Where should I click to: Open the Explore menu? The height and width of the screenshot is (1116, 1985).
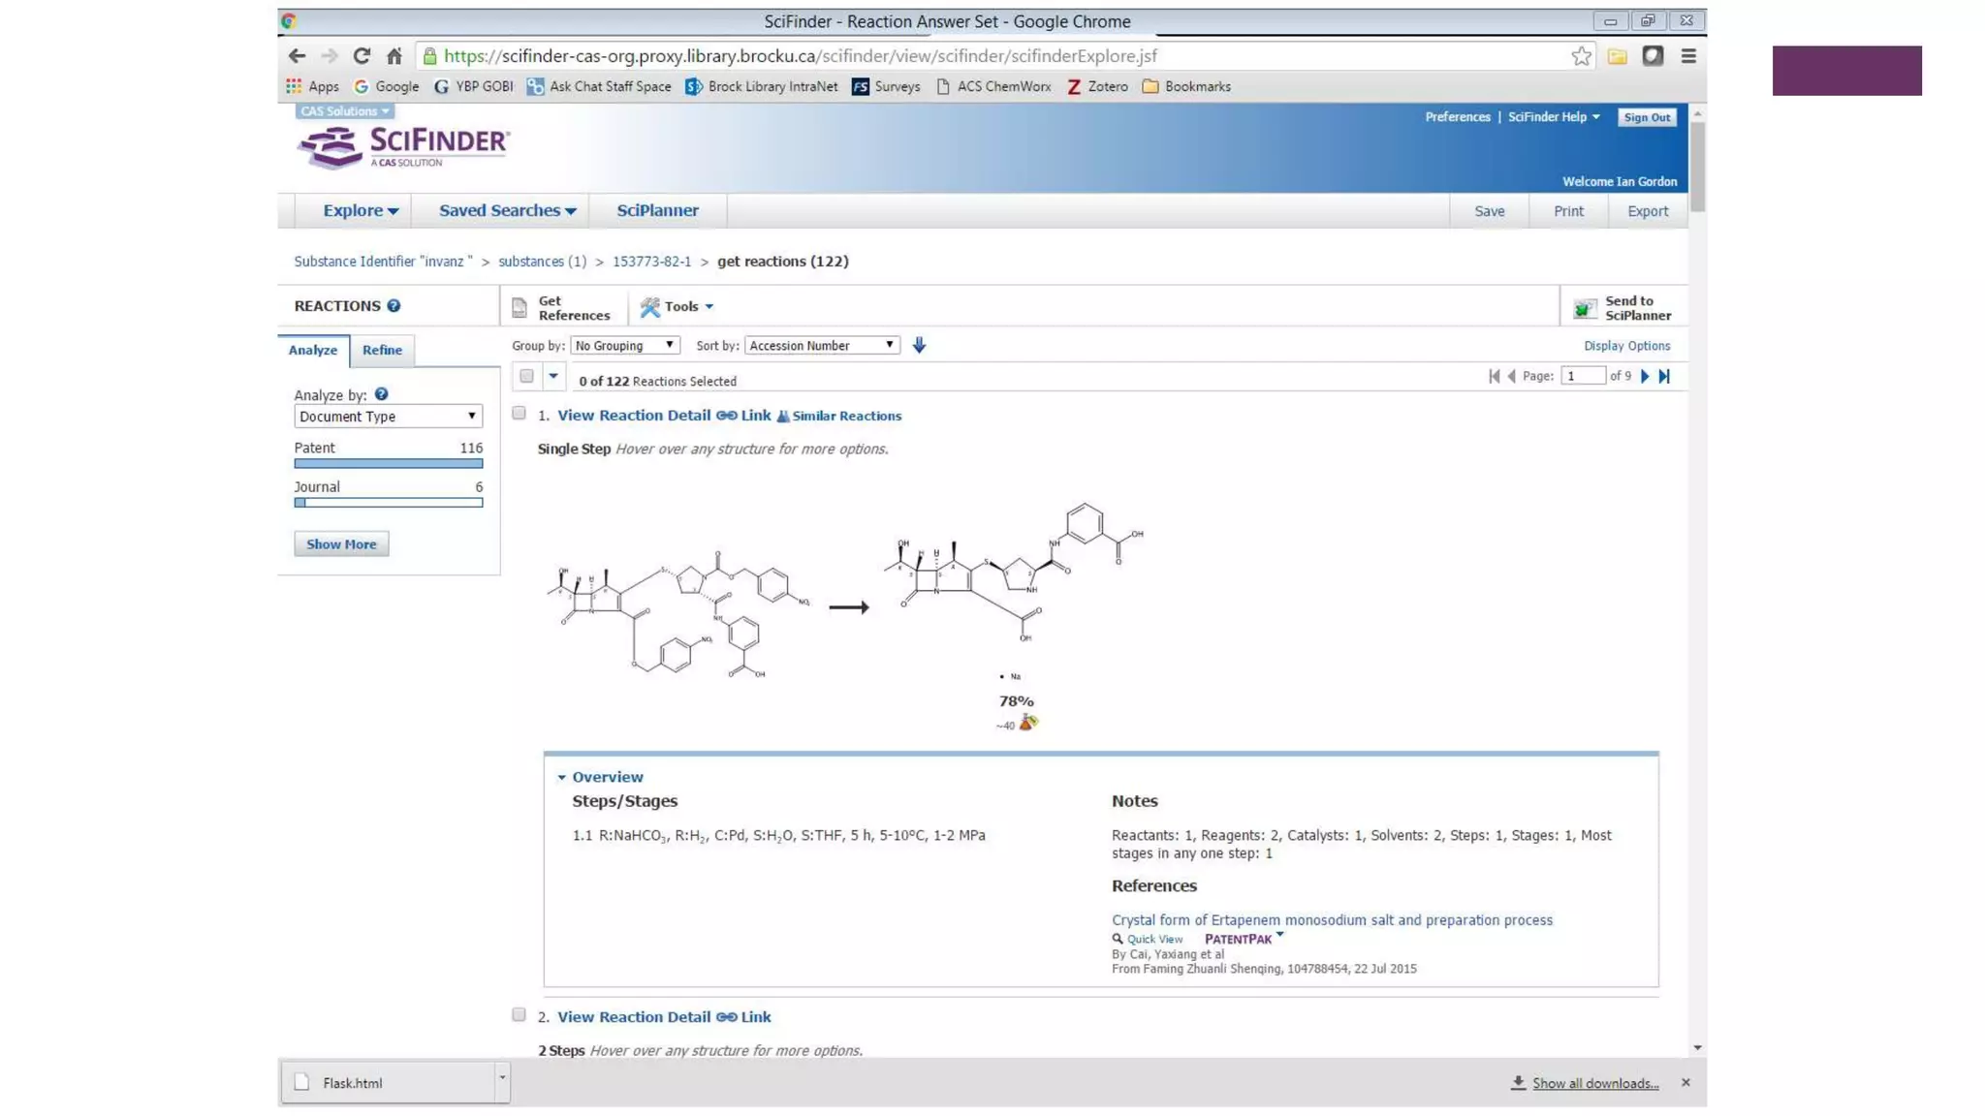(360, 210)
